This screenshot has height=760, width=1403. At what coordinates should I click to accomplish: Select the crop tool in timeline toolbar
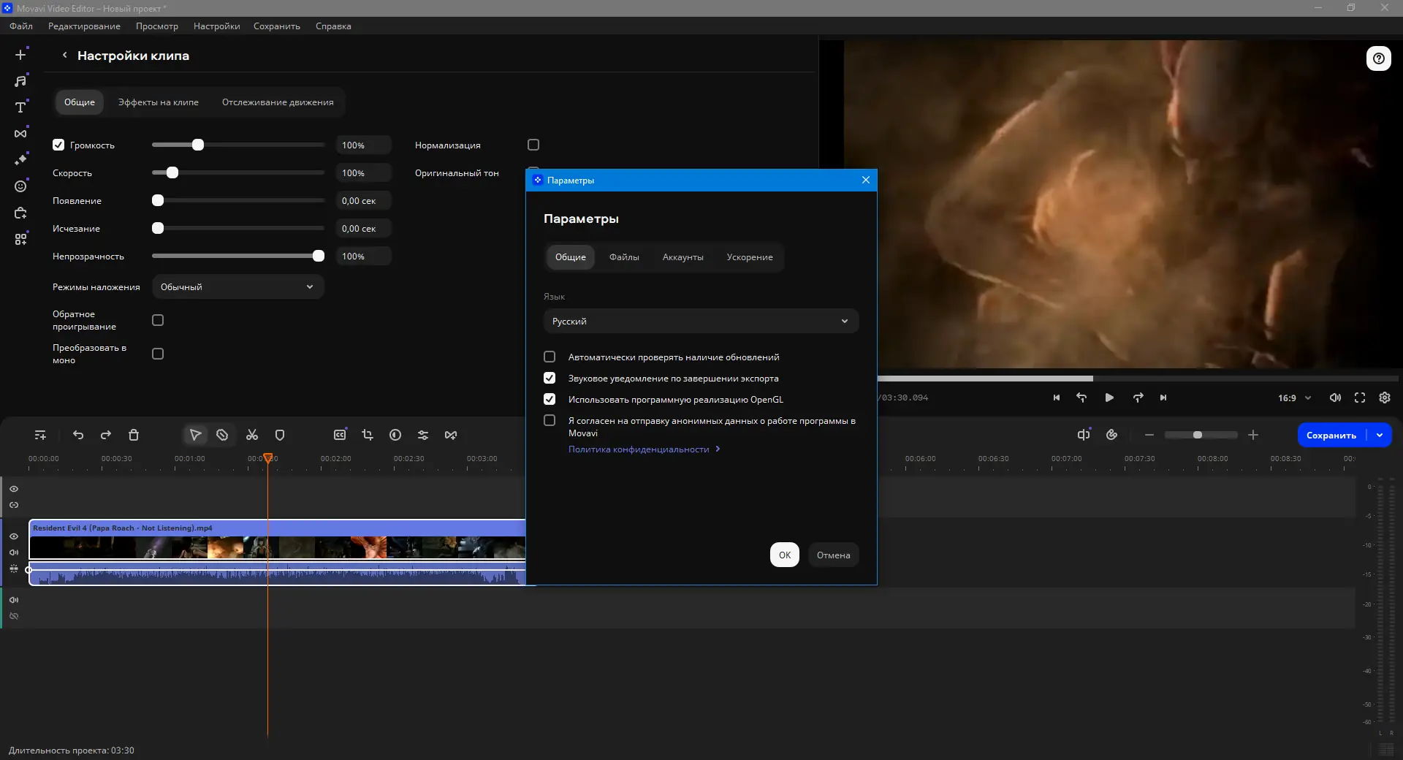tap(368, 435)
